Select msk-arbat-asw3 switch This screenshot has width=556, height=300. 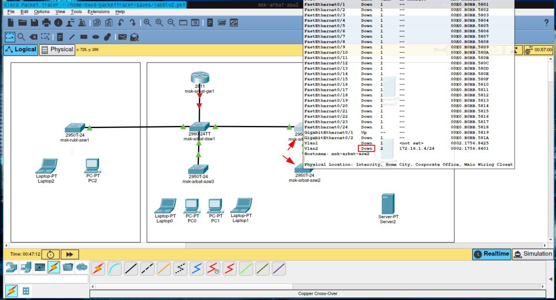(x=198, y=169)
